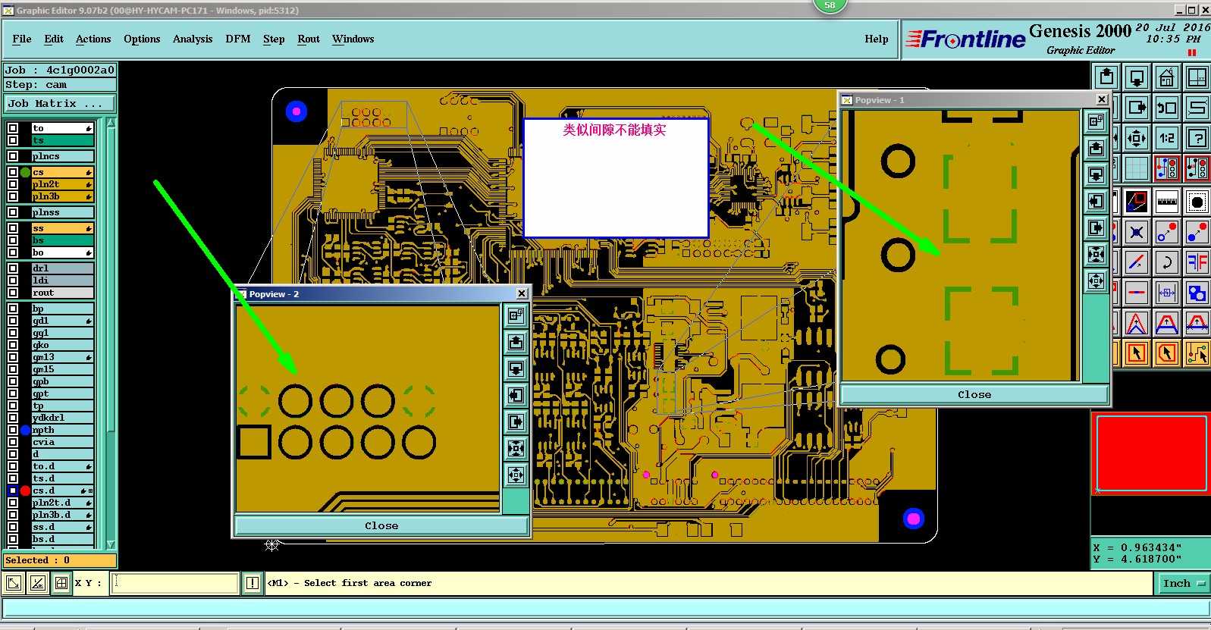This screenshot has height=630, width=1211.
Task: Click the Job Matrix button
Action: tap(61, 103)
